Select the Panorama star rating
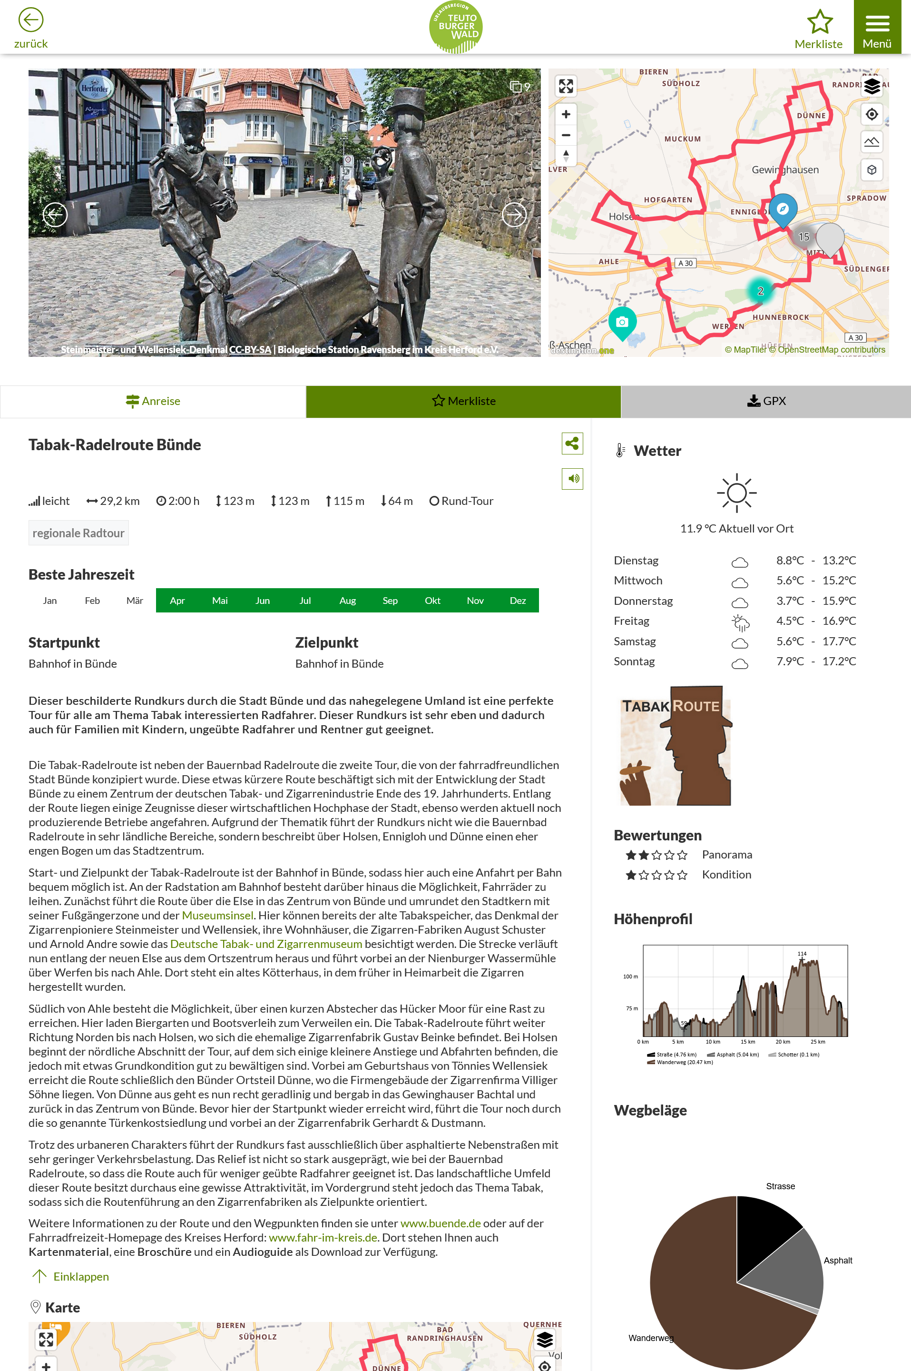This screenshot has width=911, height=1371. [656, 855]
